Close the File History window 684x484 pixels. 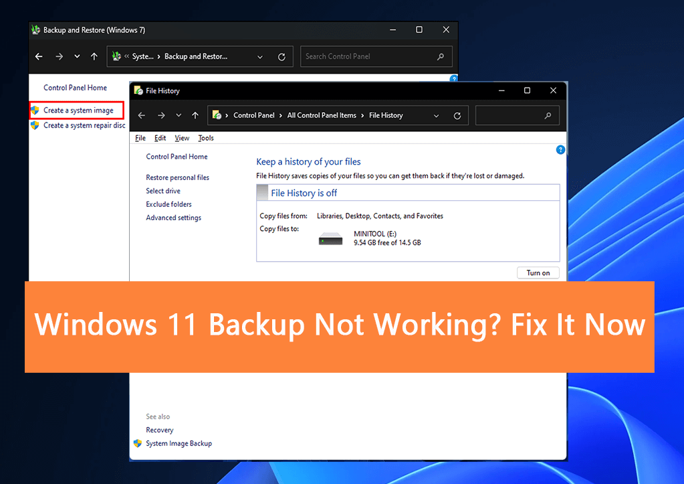tap(553, 90)
